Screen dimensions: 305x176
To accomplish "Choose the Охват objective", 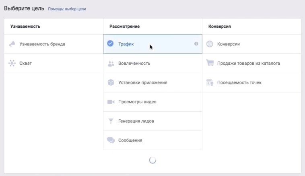I will pos(54,63).
